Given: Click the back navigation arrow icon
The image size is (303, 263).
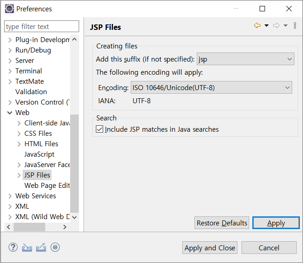Looking at the screenshot, I should point(257,25).
